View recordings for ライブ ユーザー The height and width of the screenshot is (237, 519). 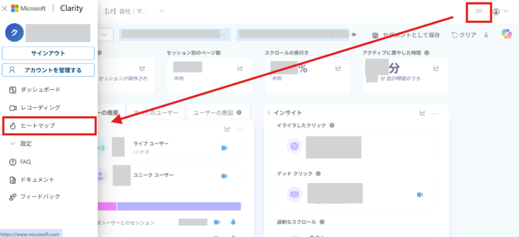pyautogui.click(x=224, y=148)
